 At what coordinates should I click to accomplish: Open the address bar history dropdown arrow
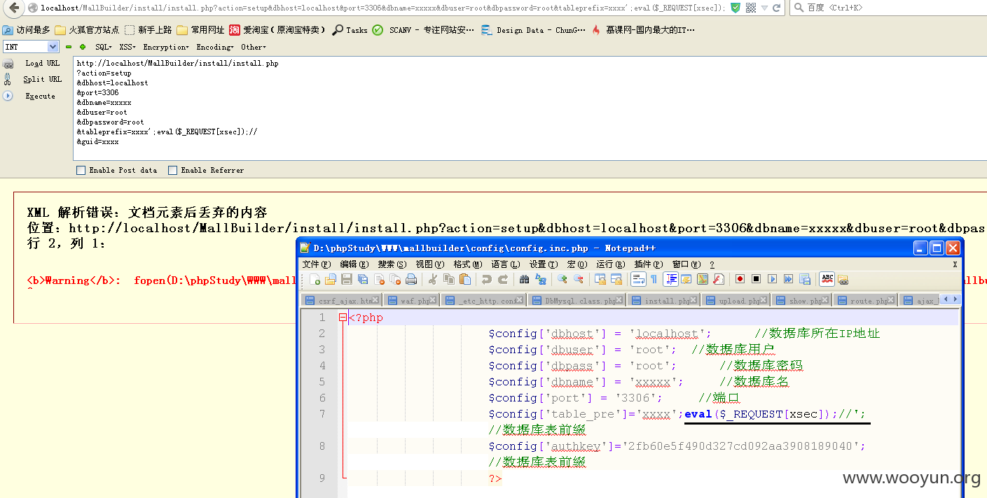[x=764, y=8]
